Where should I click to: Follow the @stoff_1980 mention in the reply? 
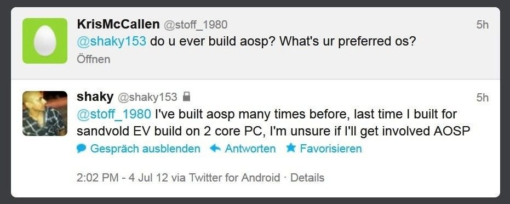[114, 114]
